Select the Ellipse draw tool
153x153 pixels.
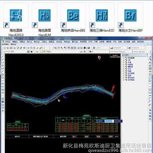click(x=3, y=84)
